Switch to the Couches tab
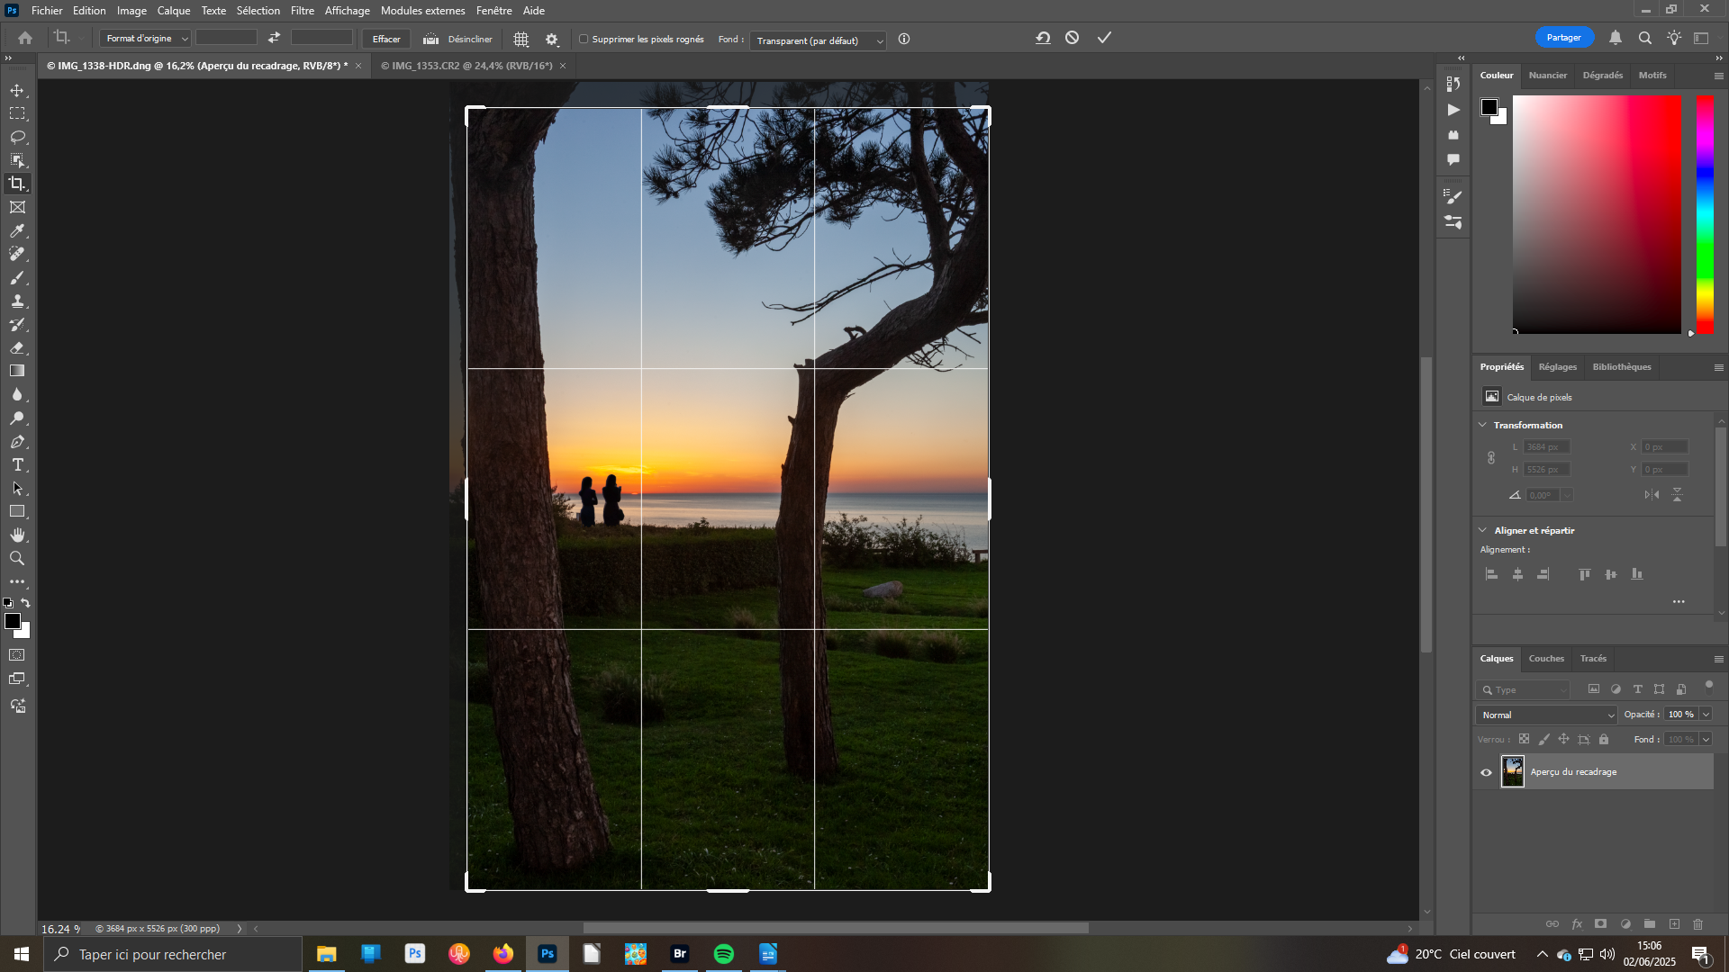This screenshot has width=1729, height=972. (x=1546, y=659)
